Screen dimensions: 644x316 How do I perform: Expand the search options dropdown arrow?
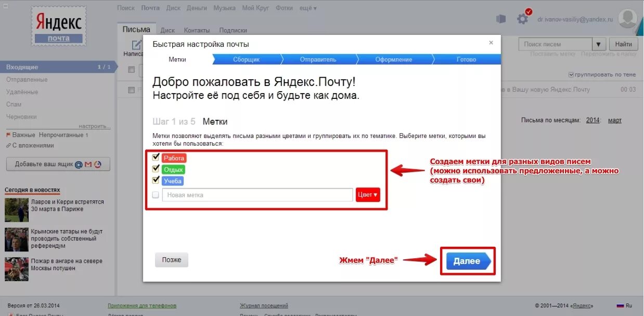coord(599,44)
